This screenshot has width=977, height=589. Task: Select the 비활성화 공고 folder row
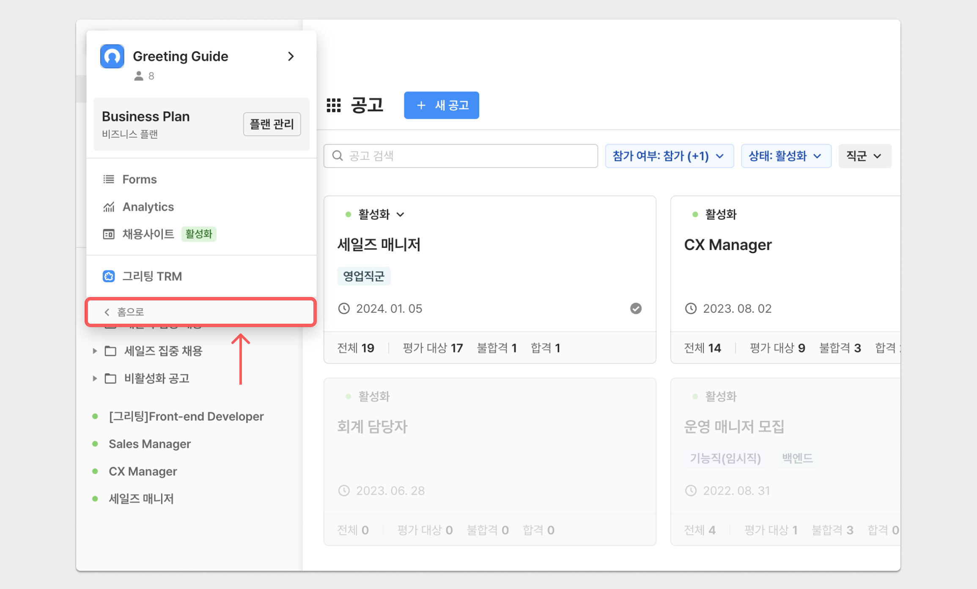pyautogui.click(x=189, y=378)
